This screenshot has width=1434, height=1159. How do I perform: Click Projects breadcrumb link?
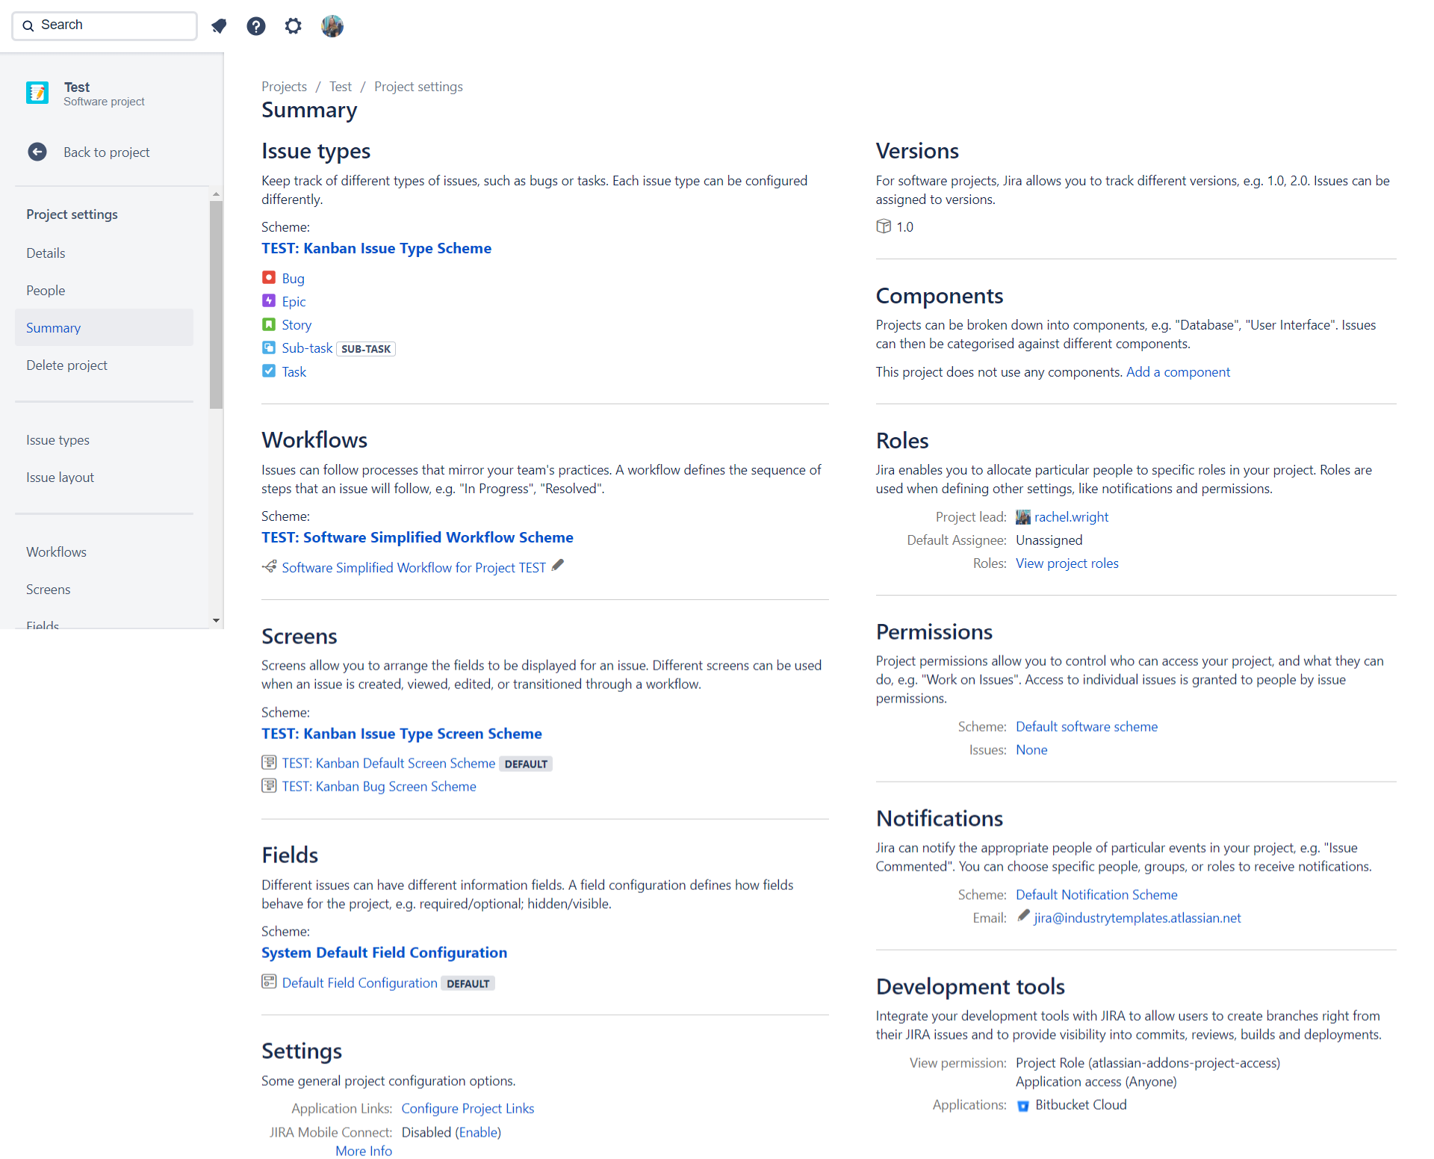pos(284,86)
